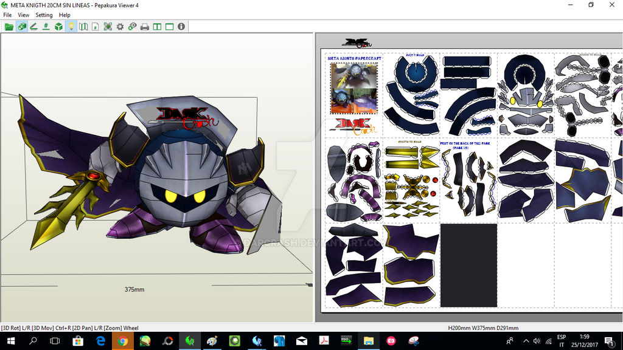Toggle the green solid cube display icon
623x350 pixels.
(x=58, y=27)
